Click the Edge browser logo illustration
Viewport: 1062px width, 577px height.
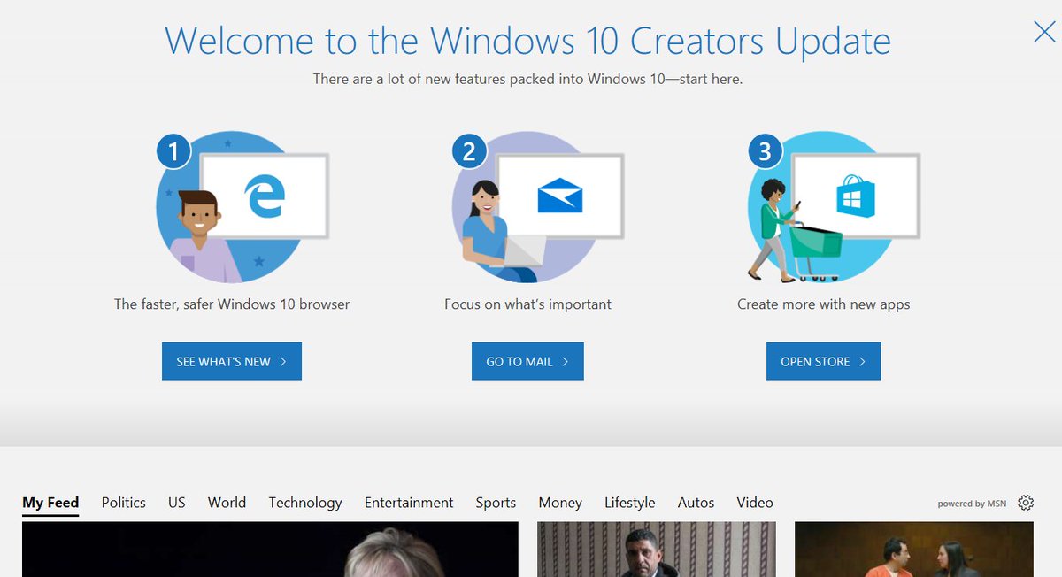[265, 196]
